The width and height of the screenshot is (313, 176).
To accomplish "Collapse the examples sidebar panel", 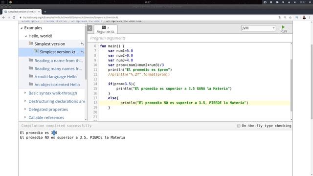I will pos(90,28).
